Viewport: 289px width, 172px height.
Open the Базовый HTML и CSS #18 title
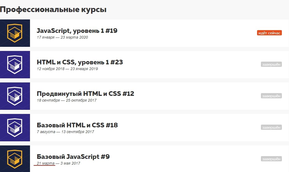77,125
